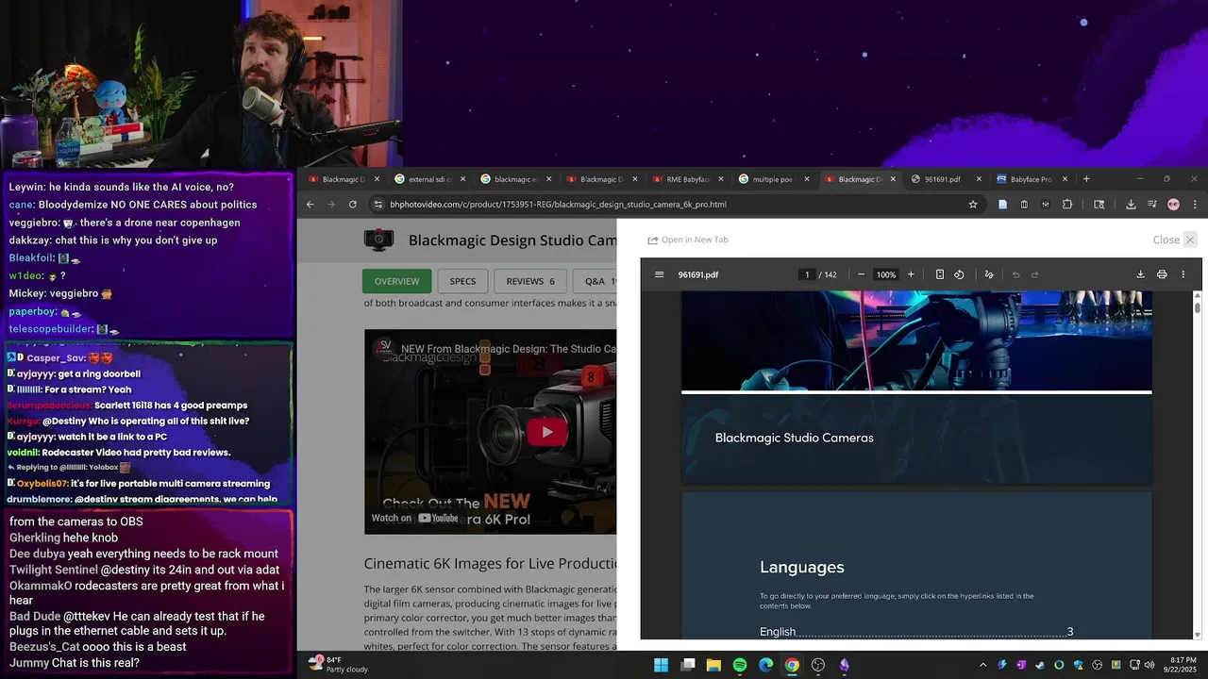Reload the B&H page
This screenshot has height=679, width=1208.
coord(353,204)
